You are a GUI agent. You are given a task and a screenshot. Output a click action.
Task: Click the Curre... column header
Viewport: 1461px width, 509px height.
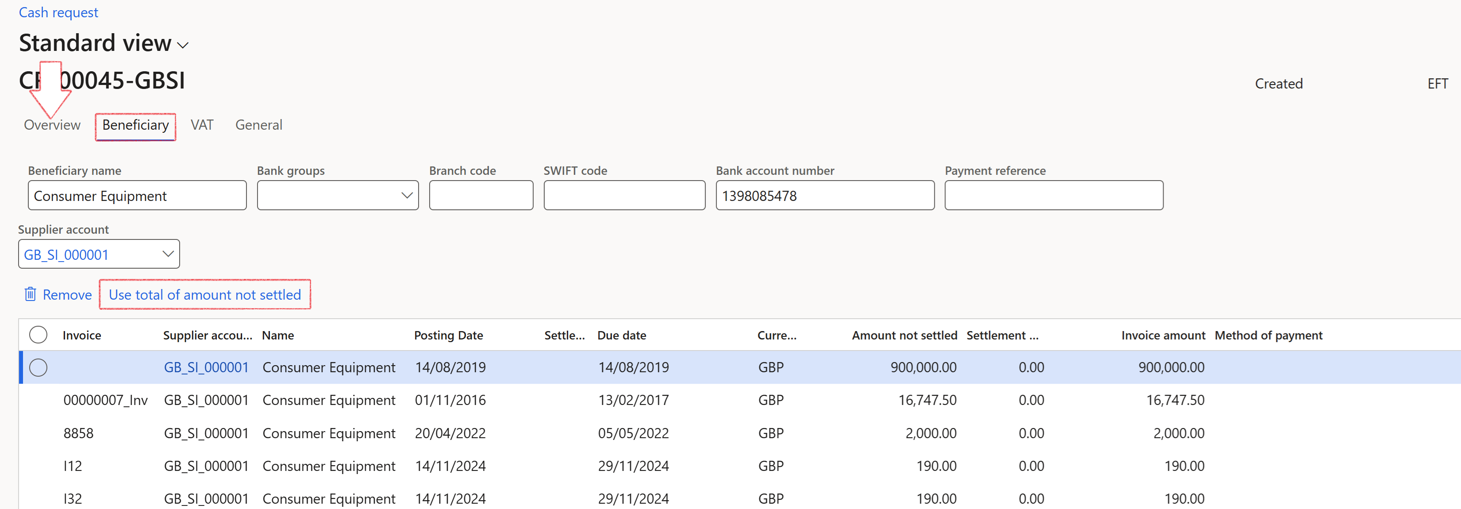777,335
